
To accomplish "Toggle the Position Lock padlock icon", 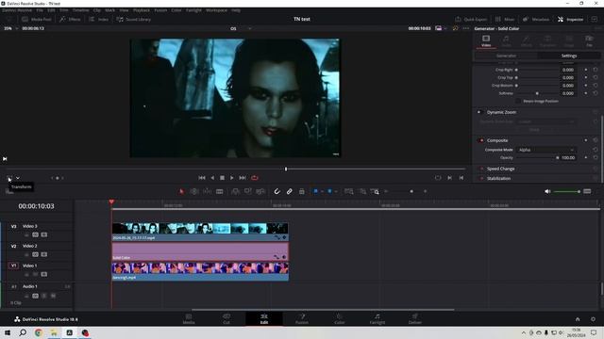I will [302, 191].
